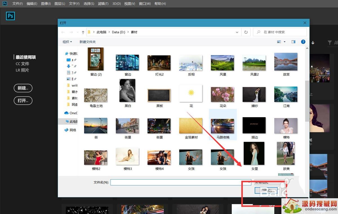
Task: Open the 图层(L) menu
Action: coord(59,4)
